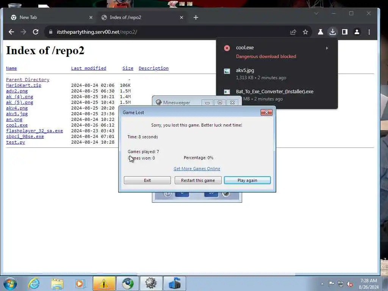Open Chrome three-dot menu
Screen dimensions: 388x291
[369, 32]
